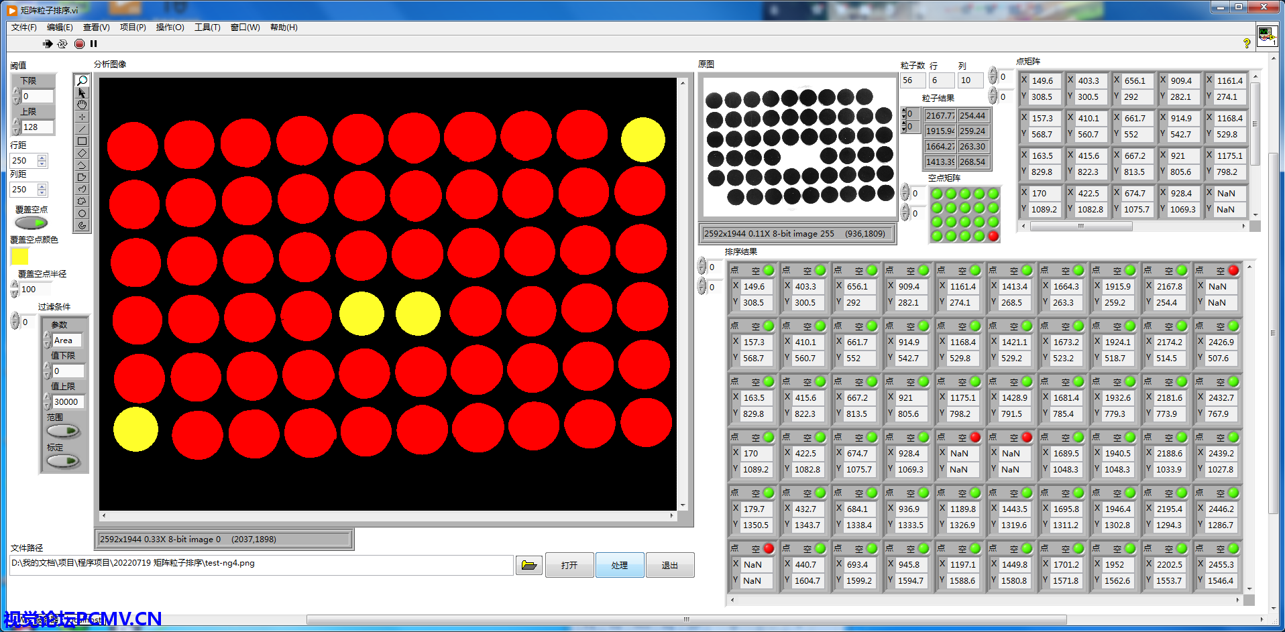Click the 下限 threshold stepper arrows
Viewport: 1285px width, 632px height.
coord(16,97)
